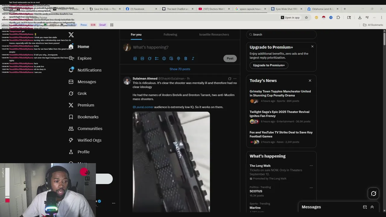Open Profile in the sidebar

point(79,152)
